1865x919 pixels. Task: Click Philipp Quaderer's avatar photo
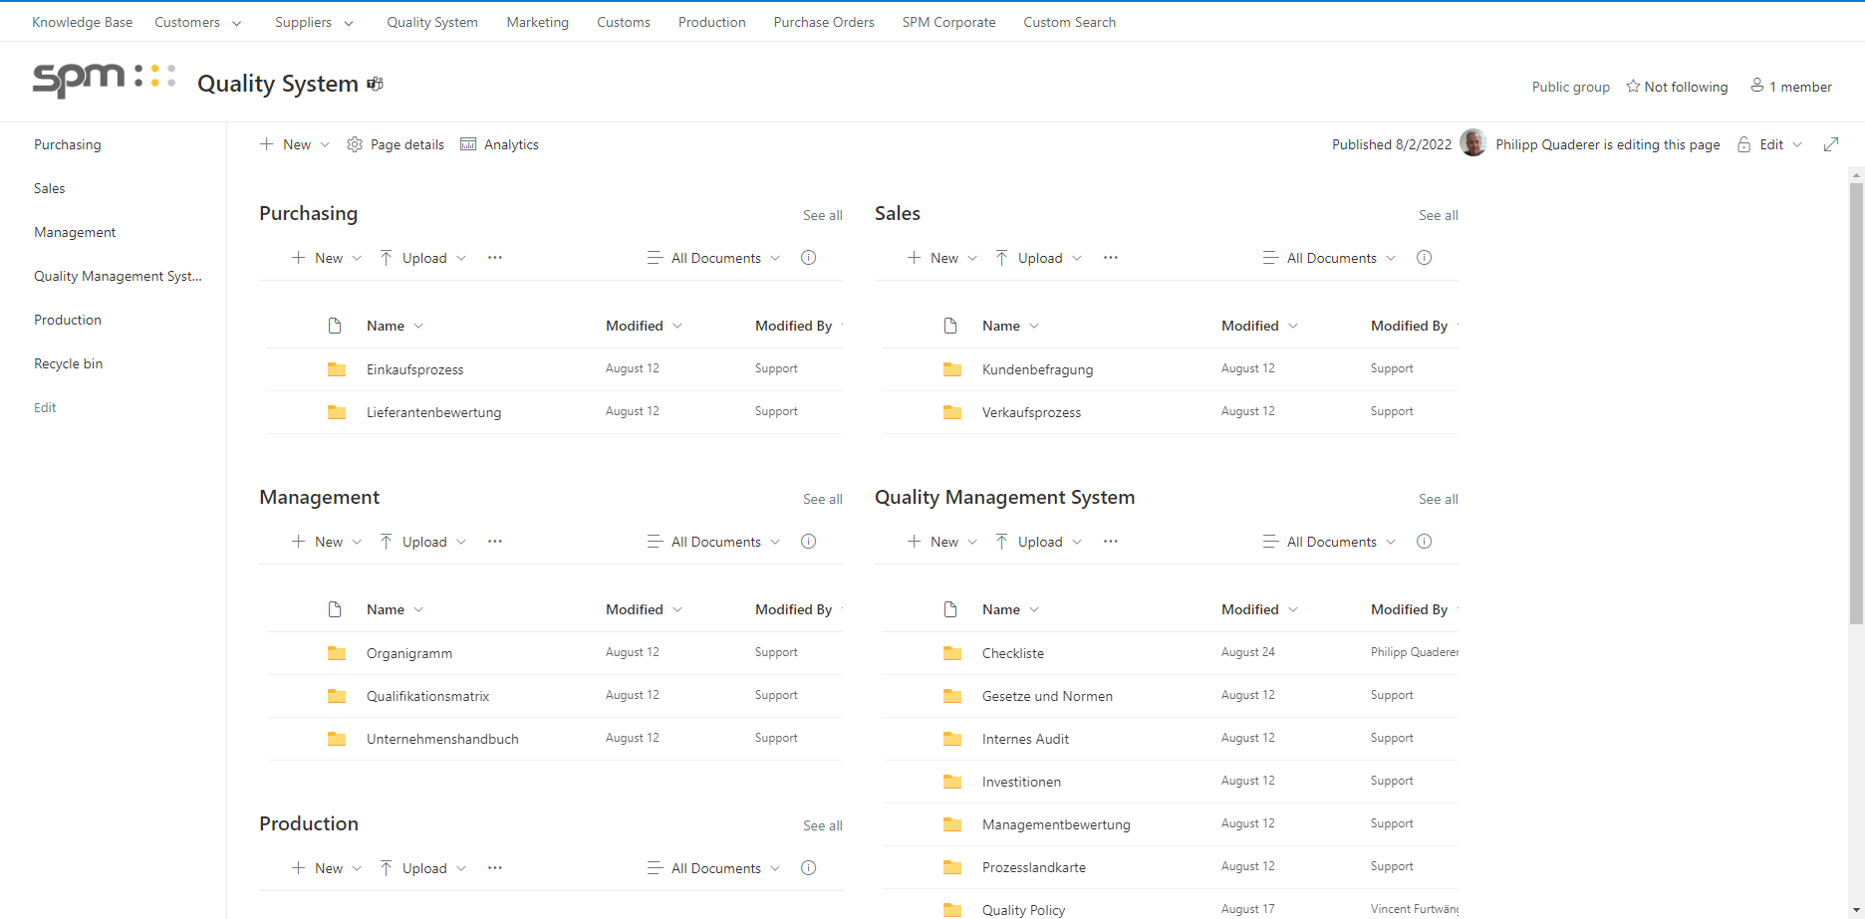click(x=1473, y=143)
